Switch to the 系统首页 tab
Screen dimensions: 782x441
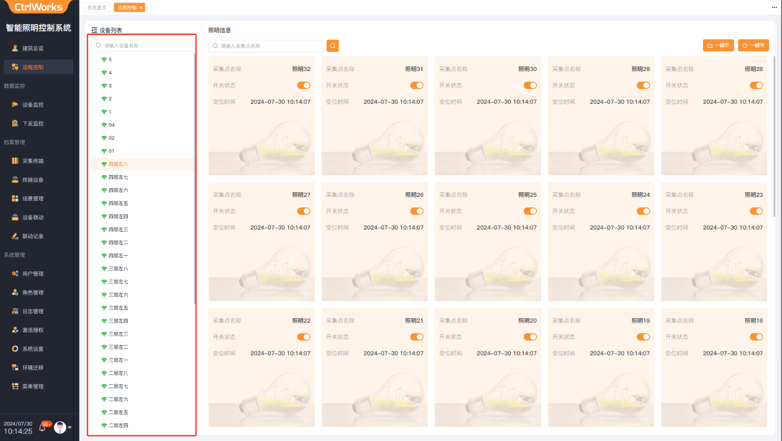[97, 8]
